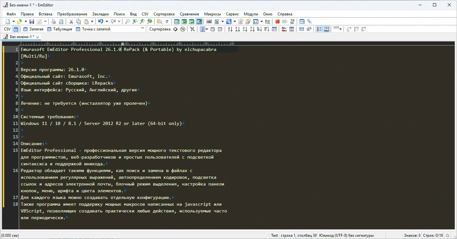The height and width of the screenshot is (239, 457).
Task: Click the Cut scissors icon
Action: [71, 22]
